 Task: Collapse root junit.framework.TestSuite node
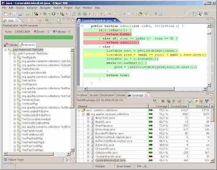[5, 50]
